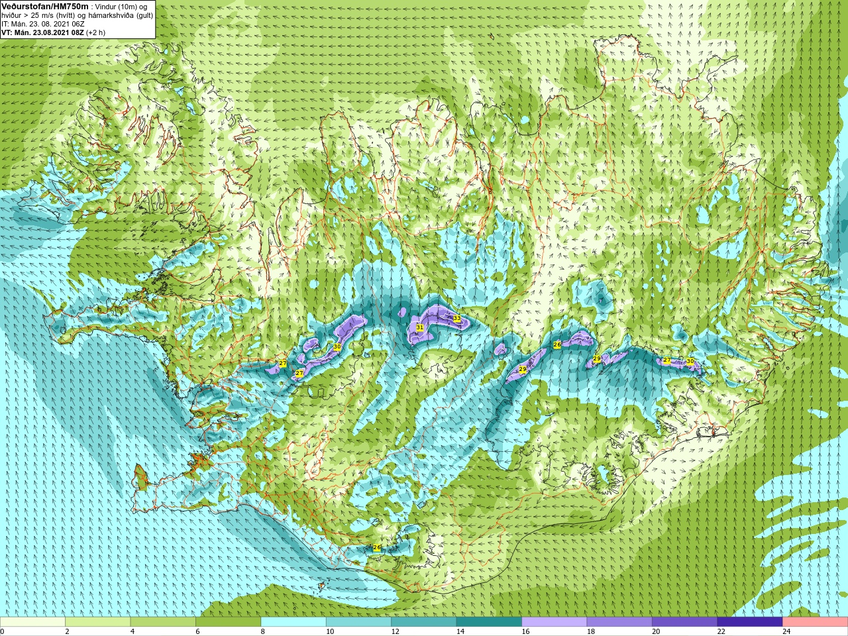Click the legend tick number 20
This screenshot has height=636, width=848.
pyautogui.click(x=657, y=632)
